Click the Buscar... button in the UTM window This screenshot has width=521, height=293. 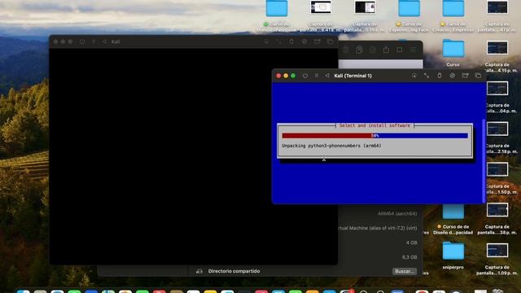tap(405, 271)
